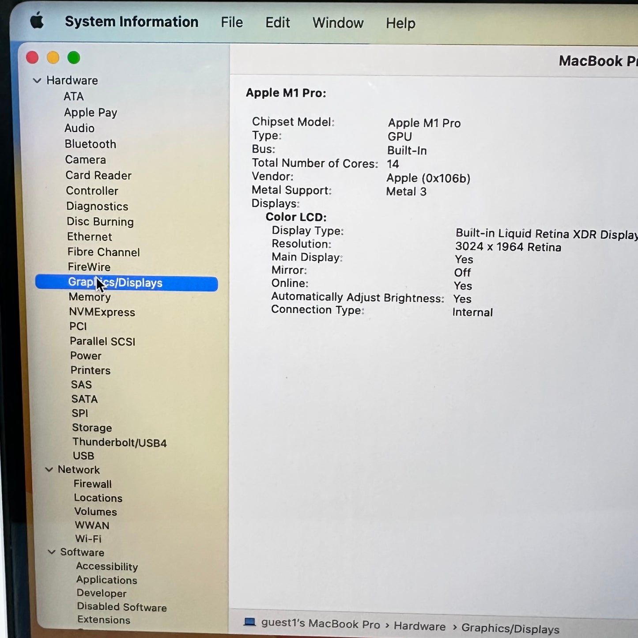638x638 pixels.
Task: Select Power in the sidebar
Action: [x=86, y=356]
